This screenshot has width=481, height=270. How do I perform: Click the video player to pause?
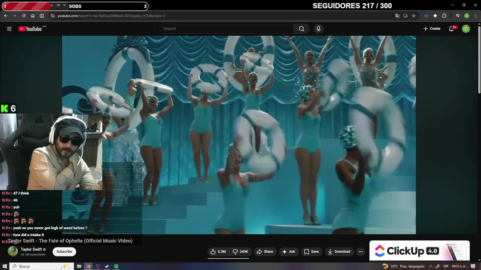pos(239,135)
